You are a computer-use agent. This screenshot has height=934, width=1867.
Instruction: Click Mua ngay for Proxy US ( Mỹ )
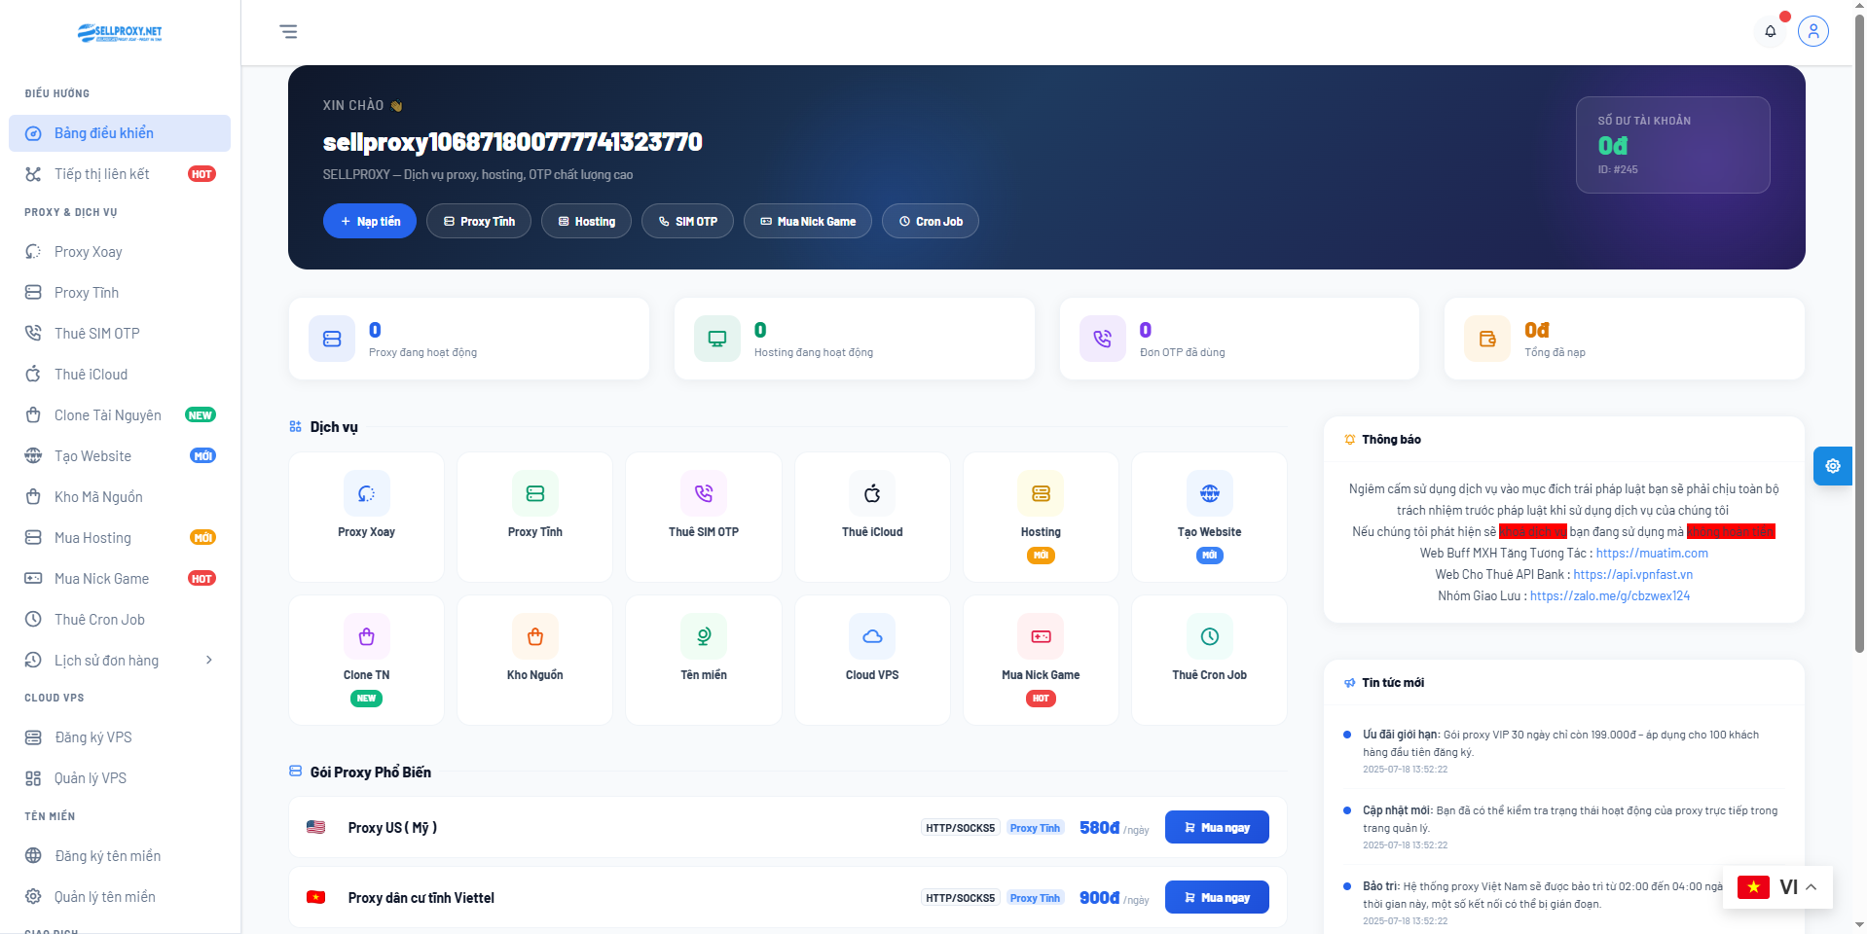pyautogui.click(x=1216, y=827)
